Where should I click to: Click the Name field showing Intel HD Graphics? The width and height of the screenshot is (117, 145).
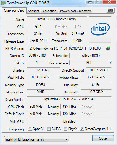click(57, 19)
